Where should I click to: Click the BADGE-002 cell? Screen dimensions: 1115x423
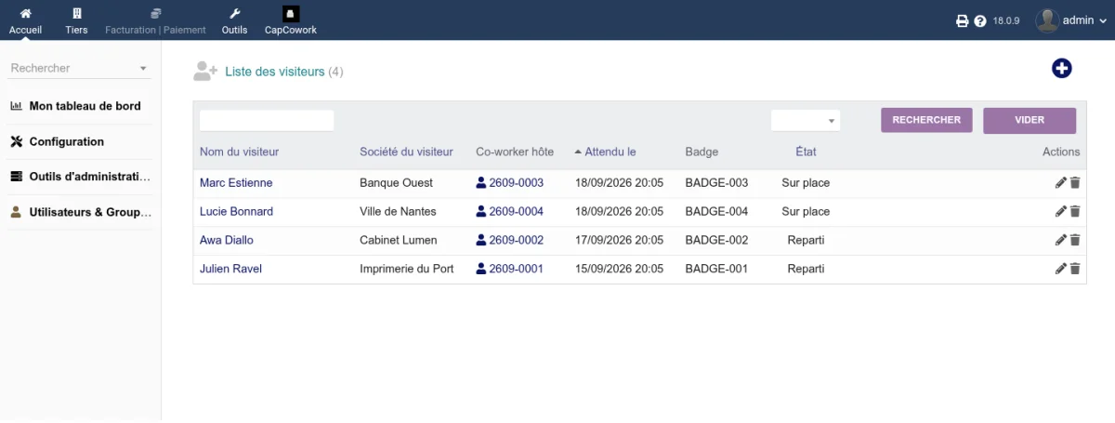click(716, 240)
